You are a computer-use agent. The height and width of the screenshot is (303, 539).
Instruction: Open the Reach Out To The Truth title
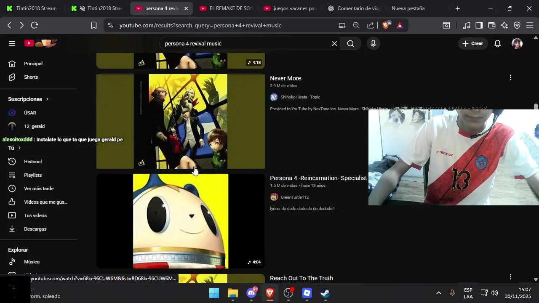click(302, 278)
